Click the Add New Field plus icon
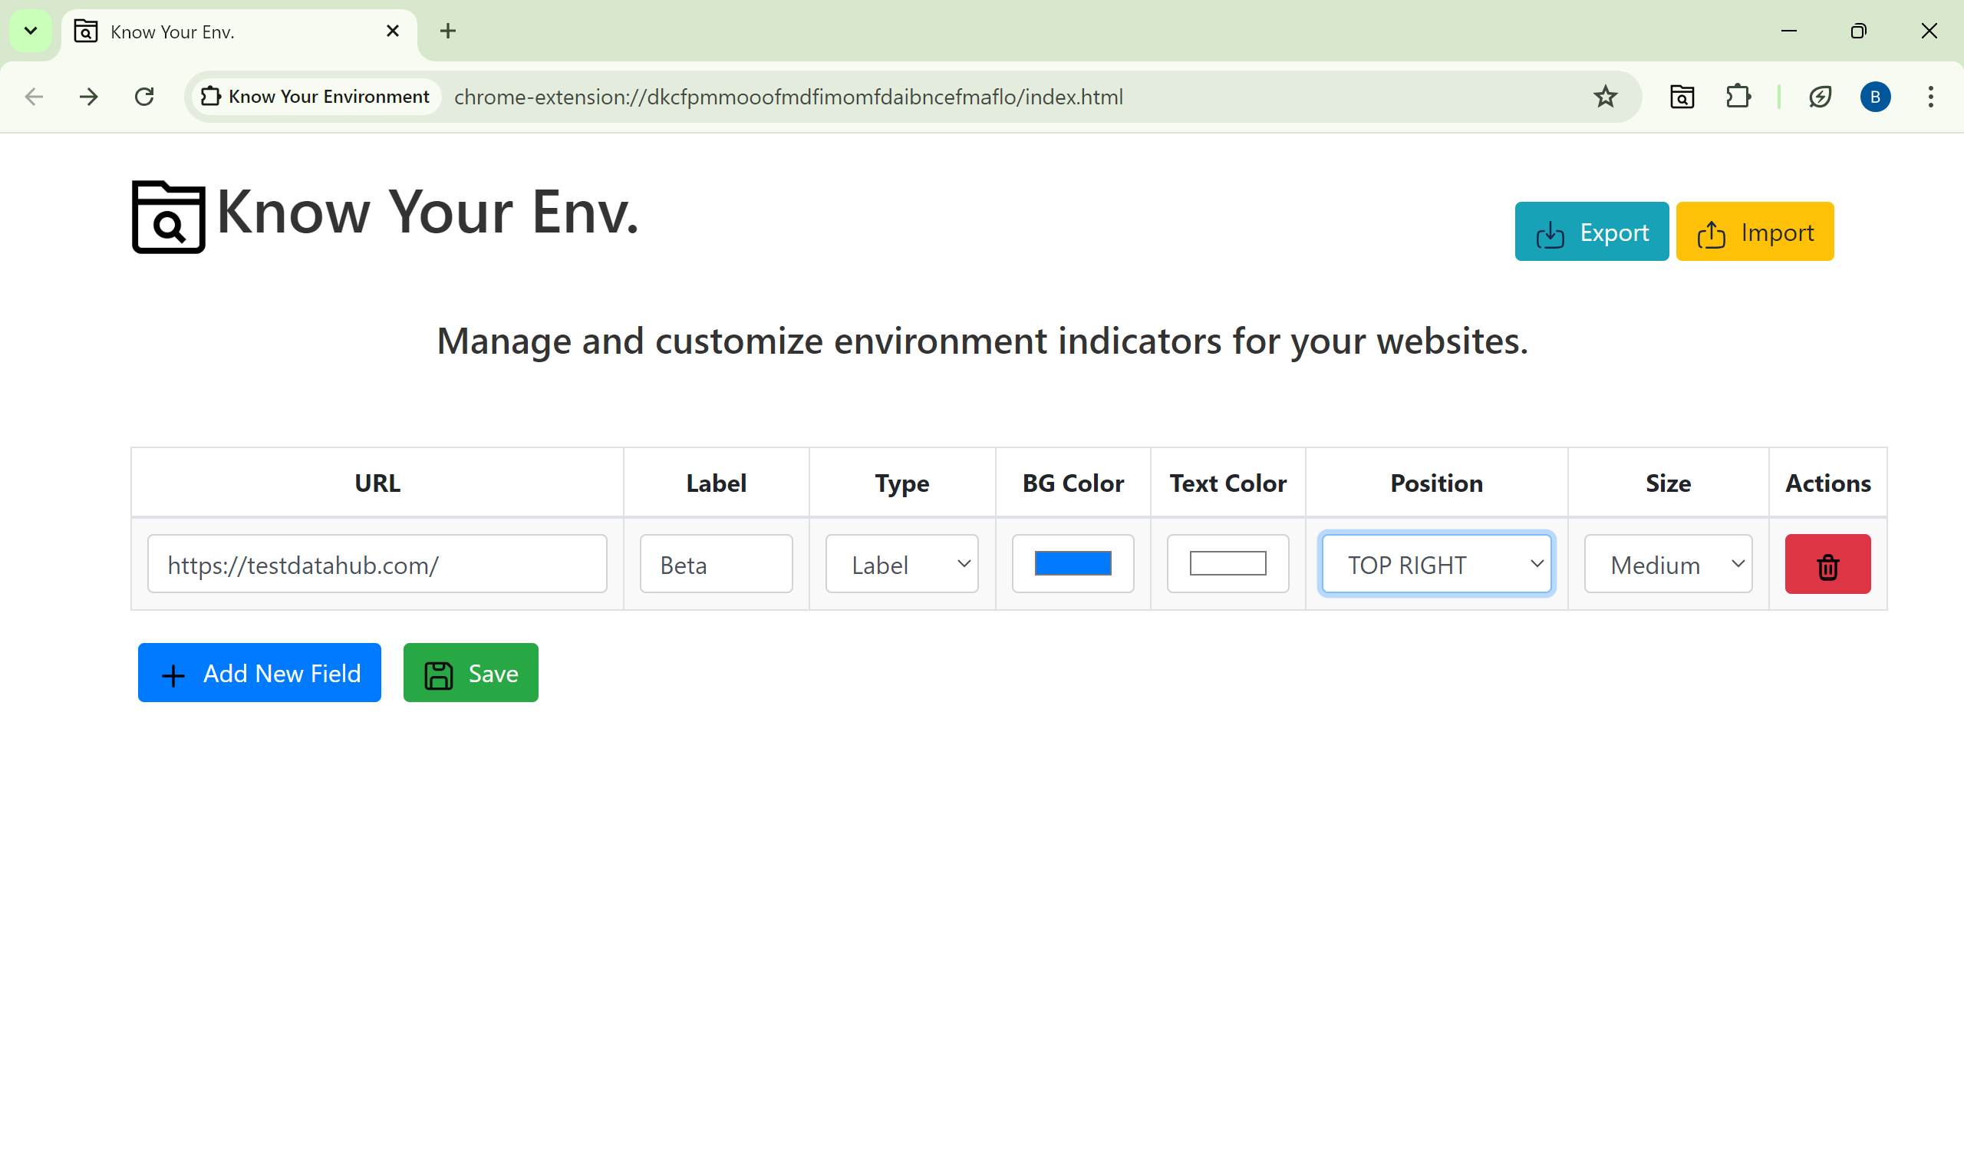The height and width of the screenshot is (1151, 1964). point(173,673)
